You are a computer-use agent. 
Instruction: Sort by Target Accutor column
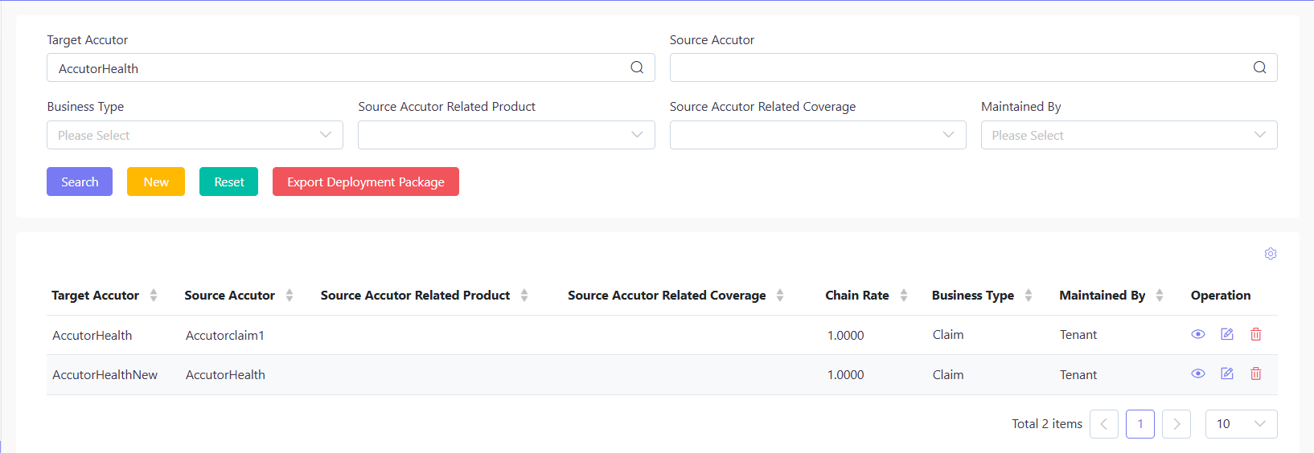154,296
